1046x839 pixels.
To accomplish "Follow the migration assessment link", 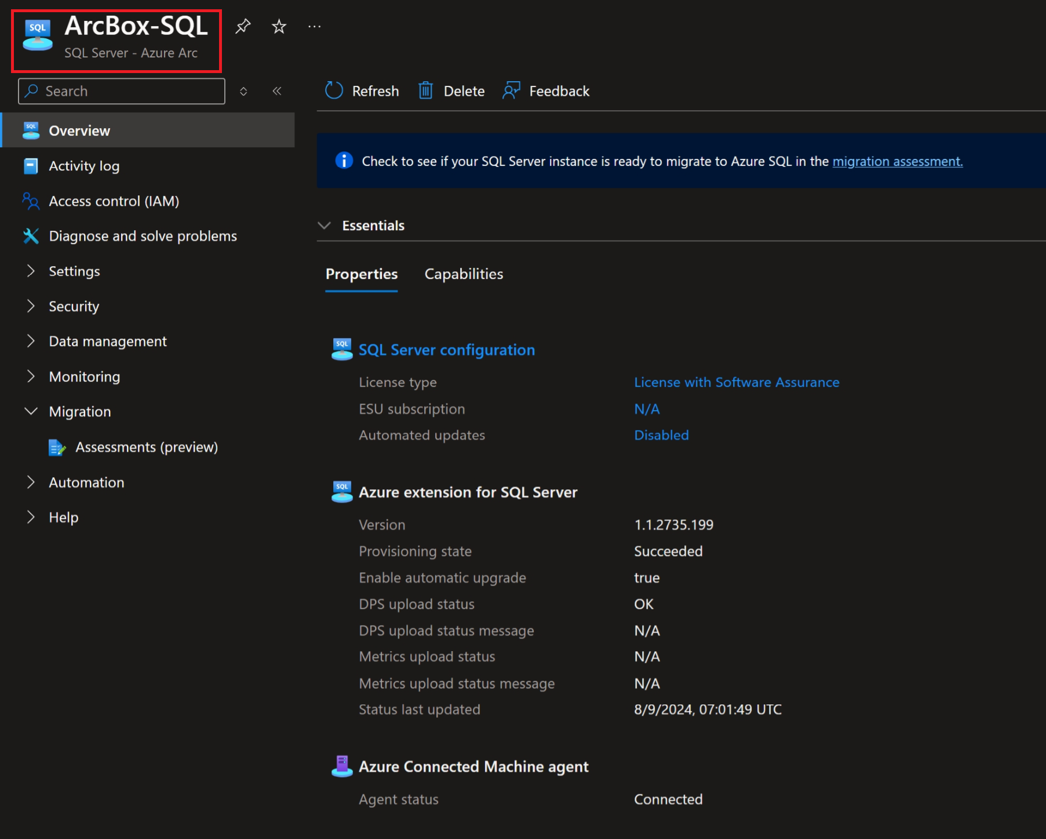I will 898,161.
